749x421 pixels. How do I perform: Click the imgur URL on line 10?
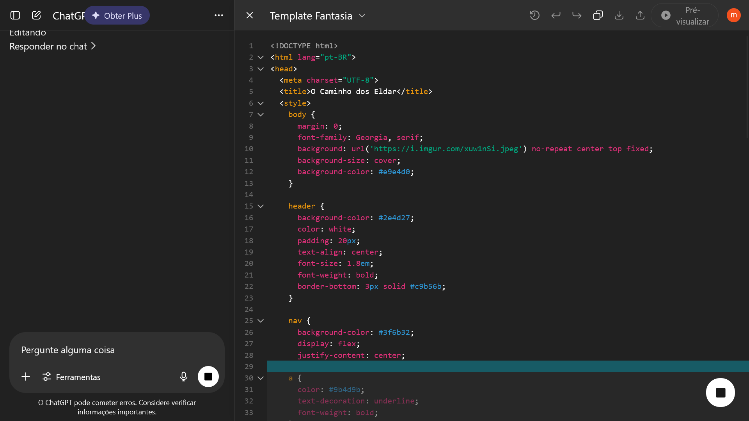click(446, 149)
